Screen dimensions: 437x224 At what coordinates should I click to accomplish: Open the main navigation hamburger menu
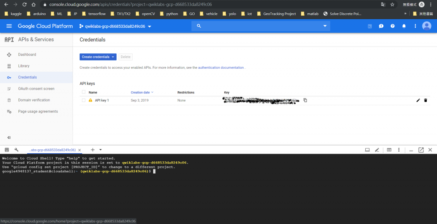[x=9, y=26]
